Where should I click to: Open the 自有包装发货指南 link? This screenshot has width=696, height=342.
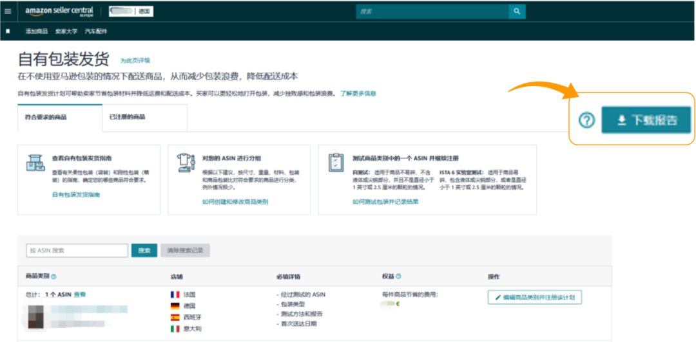point(76,195)
